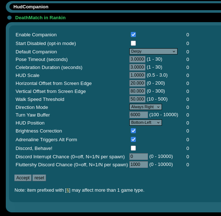Click the teal bullet beside DeathMatch in Rankin

point(9,18)
